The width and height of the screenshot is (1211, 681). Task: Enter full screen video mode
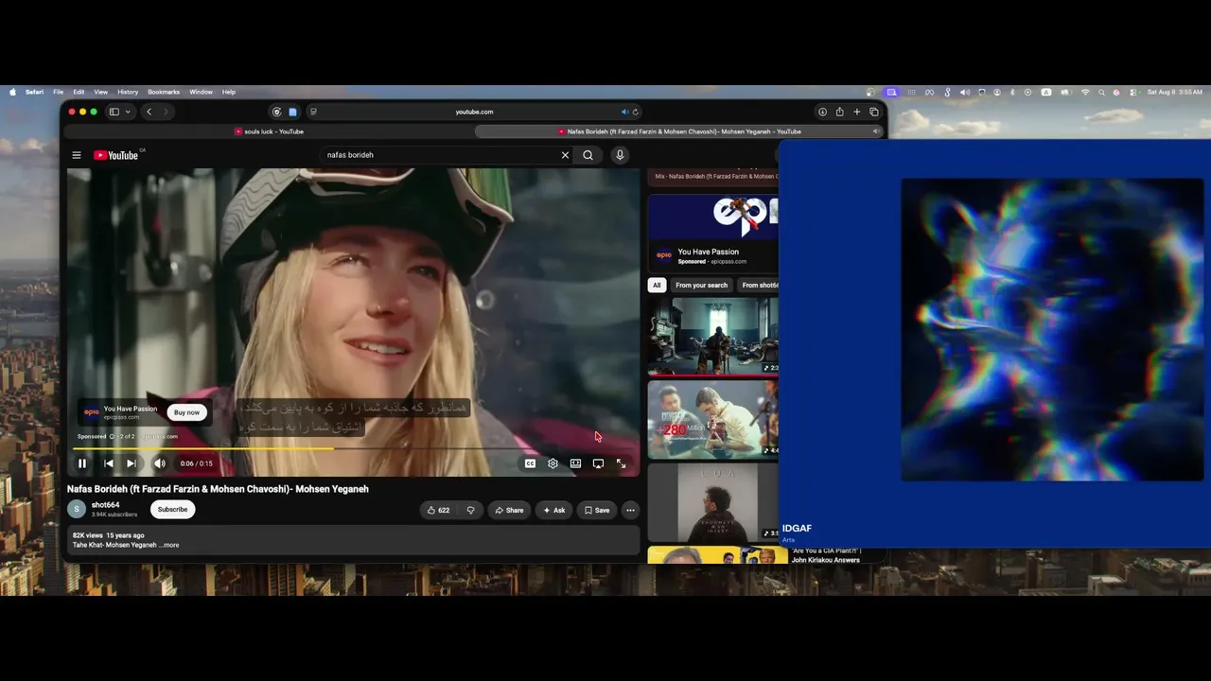[x=621, y=463]
